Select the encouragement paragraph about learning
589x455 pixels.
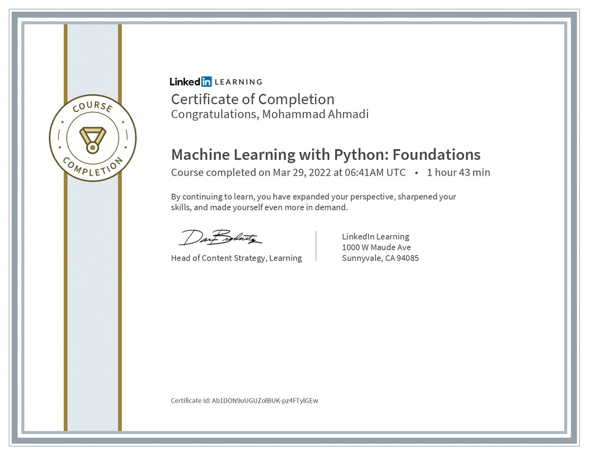313,202
